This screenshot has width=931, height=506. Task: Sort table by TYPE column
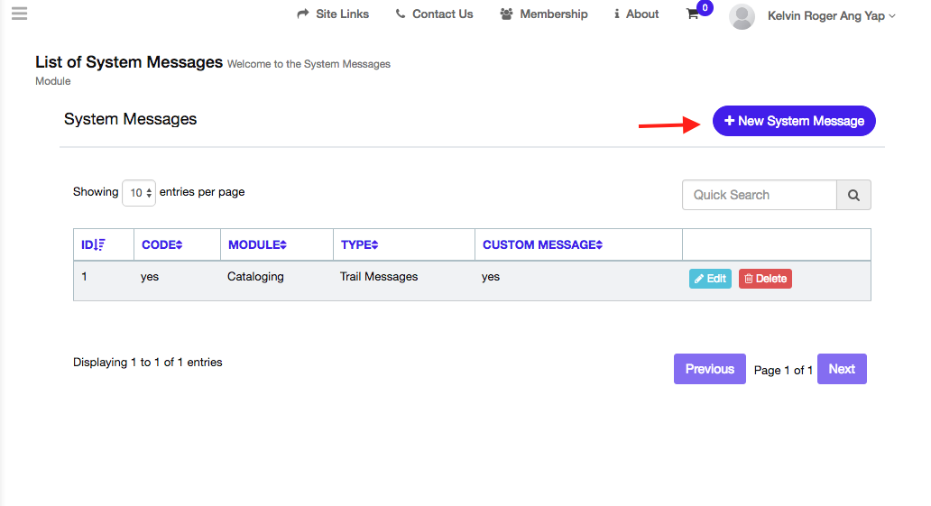click(x=359, y=244)
